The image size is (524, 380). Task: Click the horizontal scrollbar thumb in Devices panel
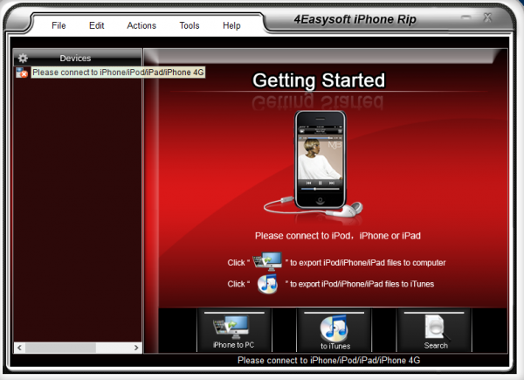60,348
